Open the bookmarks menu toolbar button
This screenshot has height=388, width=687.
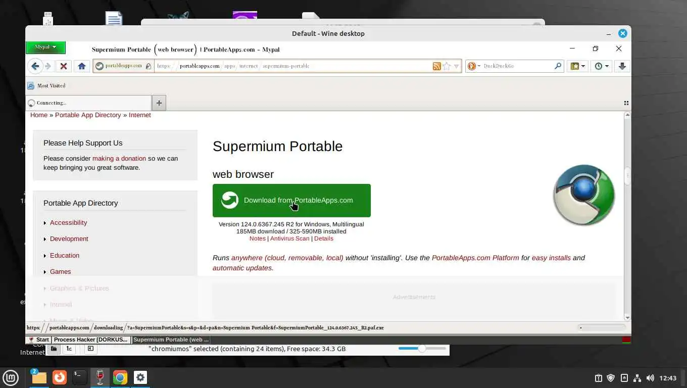click(577, 66)
